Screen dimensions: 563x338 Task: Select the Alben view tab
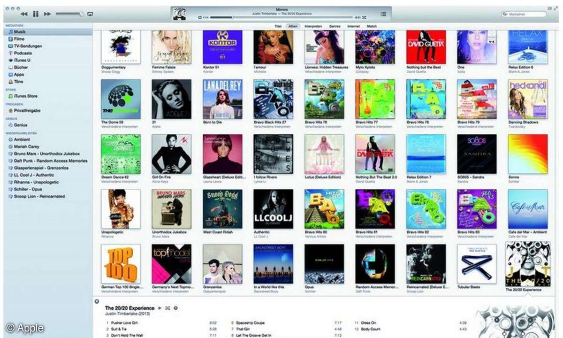point(293,26)
